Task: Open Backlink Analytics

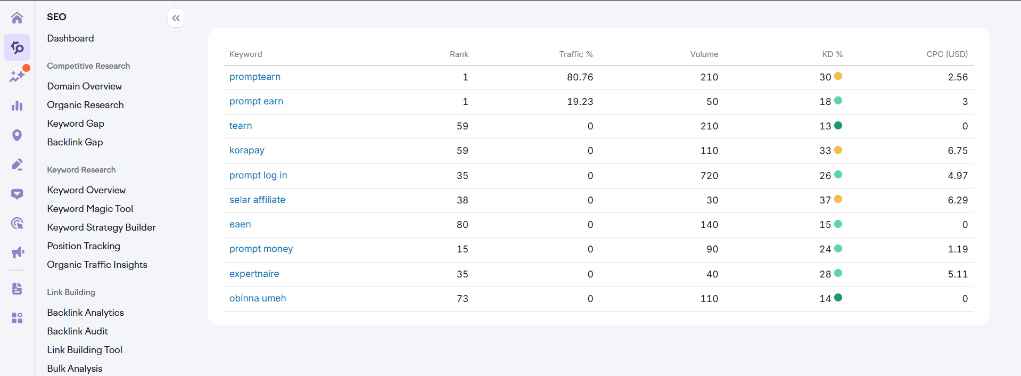Action: 85,313
